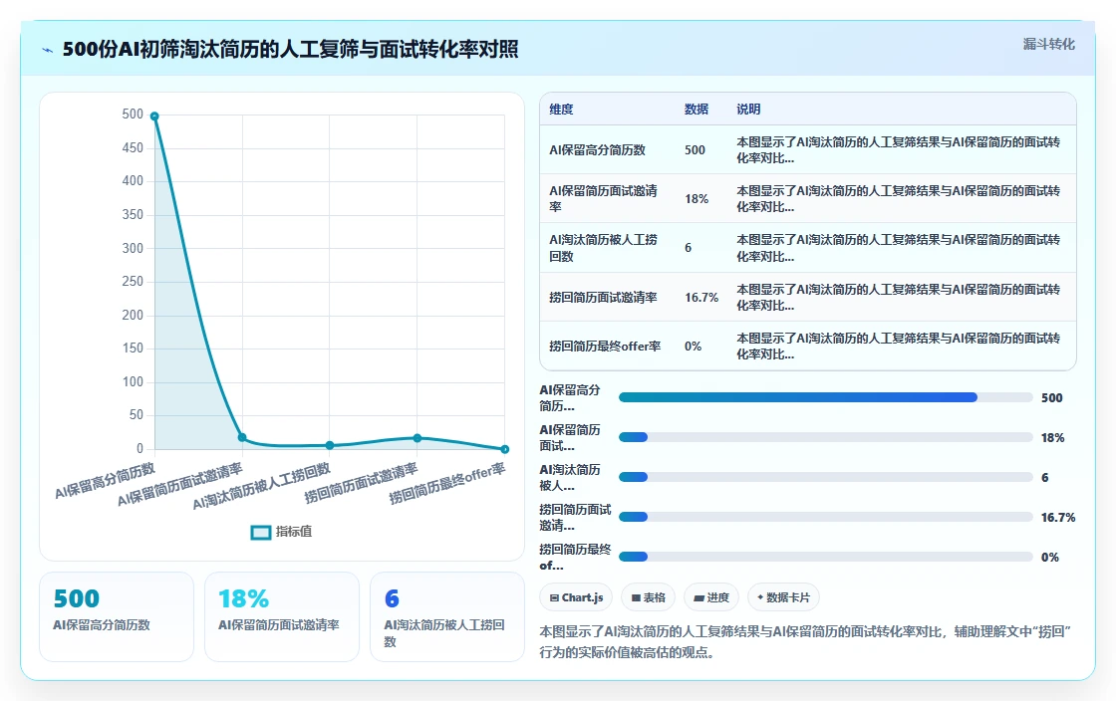Click the chart point at value 500

click(x=154, y=116)
